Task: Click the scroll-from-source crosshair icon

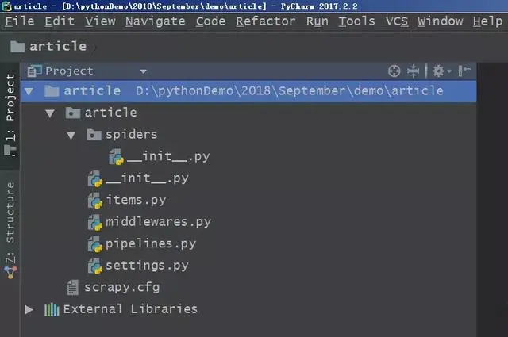Action: pyautogui.click(x=394, y=71)
